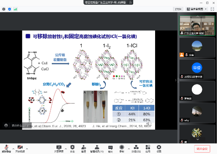Unmute the microphone in the meeting toolbar
This screenshot has width=217, height=154.
[6, 148]
